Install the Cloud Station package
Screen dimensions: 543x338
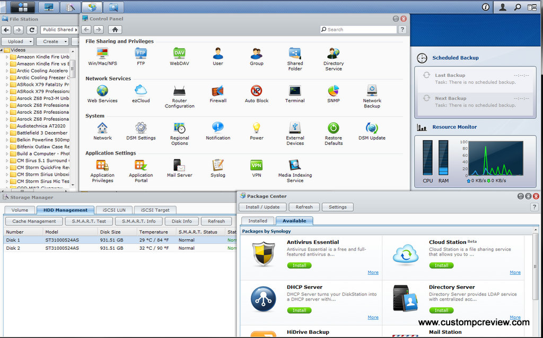(441, 266)
